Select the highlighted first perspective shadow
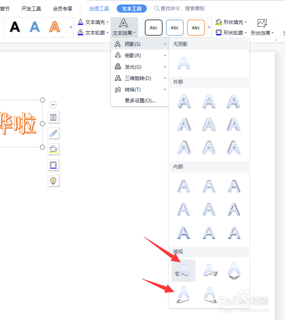 click(183, 270)
